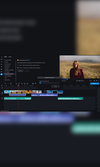100x167 pixels.
Task: Click the Add track icon above timeline tracks
Action: (x=2, y=85)
